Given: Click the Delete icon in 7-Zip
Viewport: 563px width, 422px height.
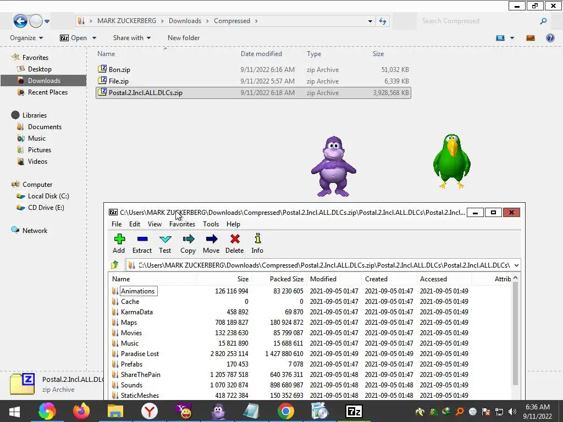Looking at the screenshot, I should [x=235, y=239].
